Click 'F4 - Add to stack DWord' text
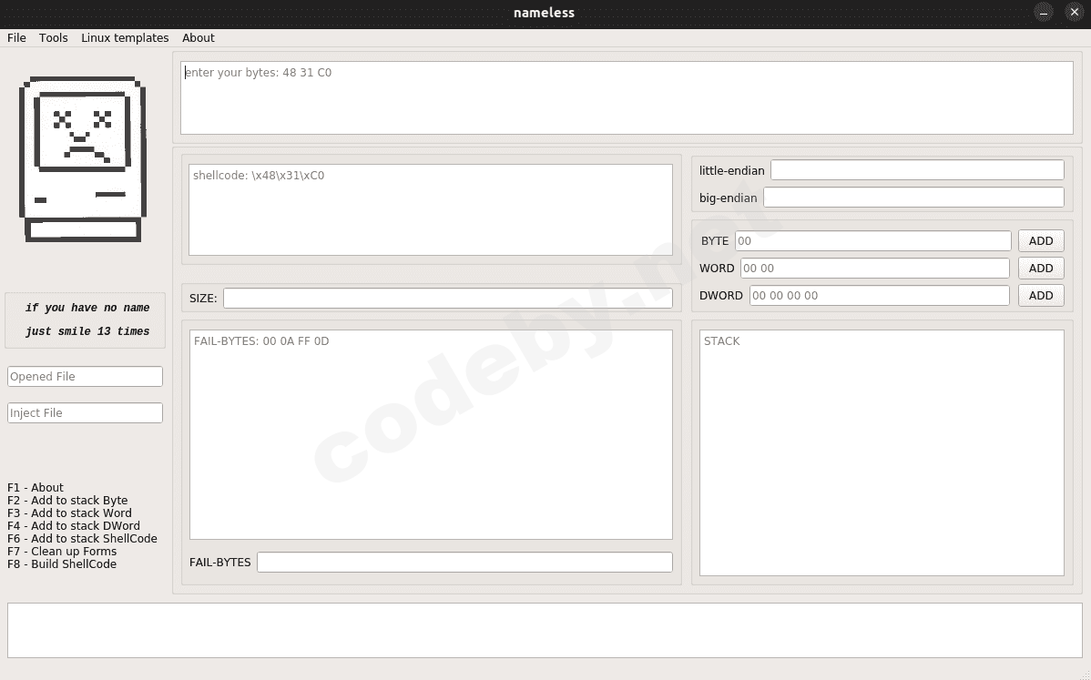 [x=74, y=525]
